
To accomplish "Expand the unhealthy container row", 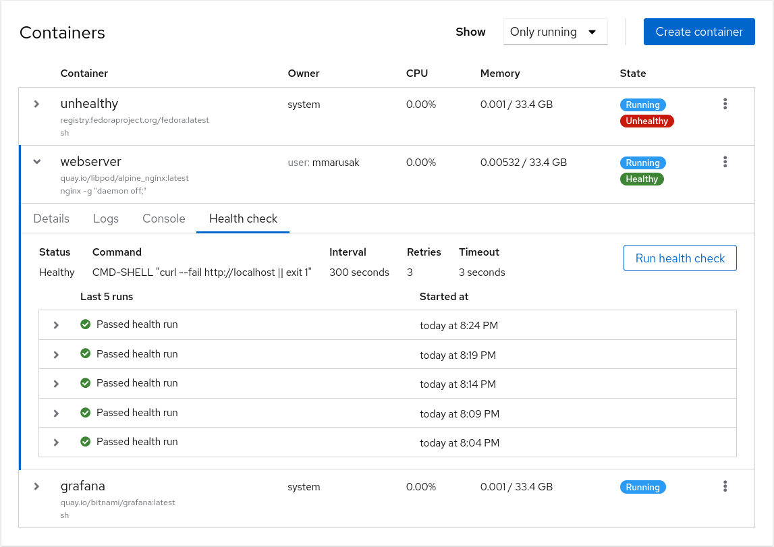I will tap(37, 104).
